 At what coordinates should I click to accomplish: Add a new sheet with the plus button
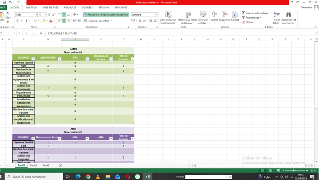pos(60,166)
